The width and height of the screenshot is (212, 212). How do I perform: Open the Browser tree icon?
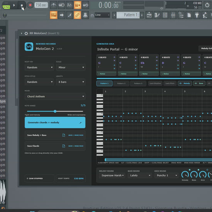(181, 15)
